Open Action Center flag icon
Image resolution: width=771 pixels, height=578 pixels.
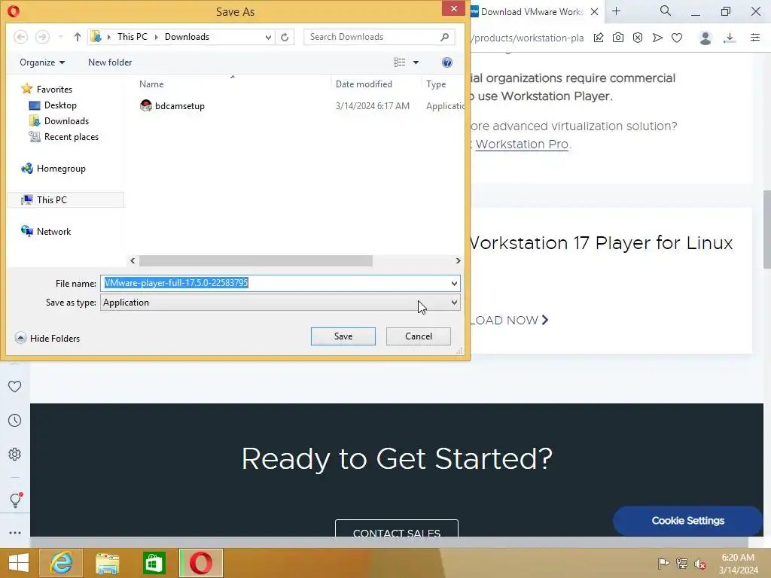(663, 563)
